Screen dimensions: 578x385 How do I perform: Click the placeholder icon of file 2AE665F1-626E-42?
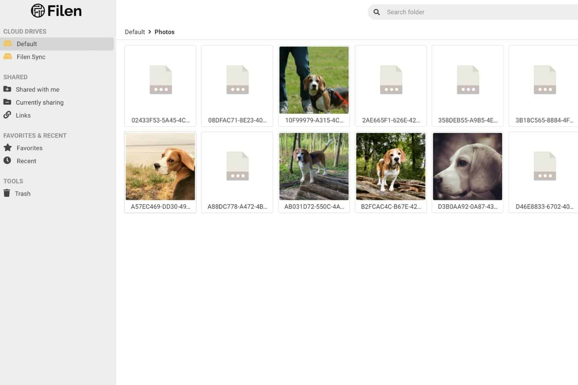click(x=391, y=80)
